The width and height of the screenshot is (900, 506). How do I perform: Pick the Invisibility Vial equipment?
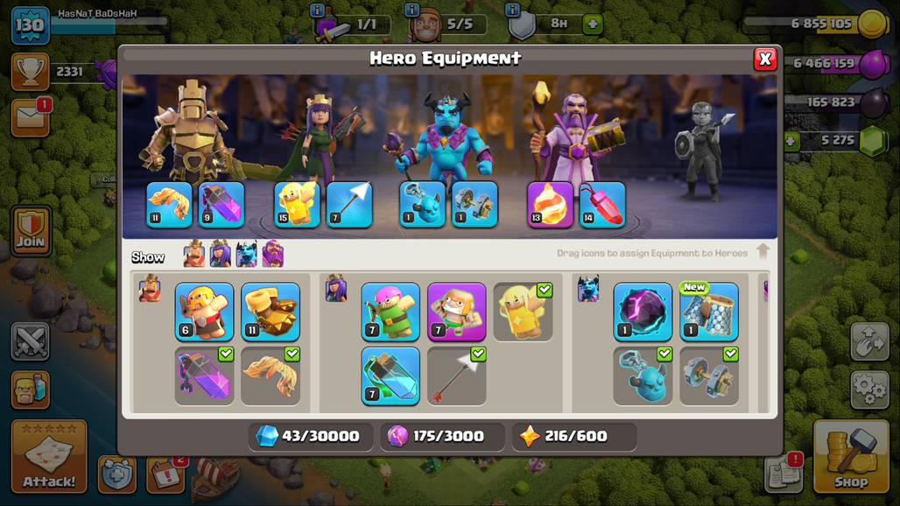pos(390,376)
